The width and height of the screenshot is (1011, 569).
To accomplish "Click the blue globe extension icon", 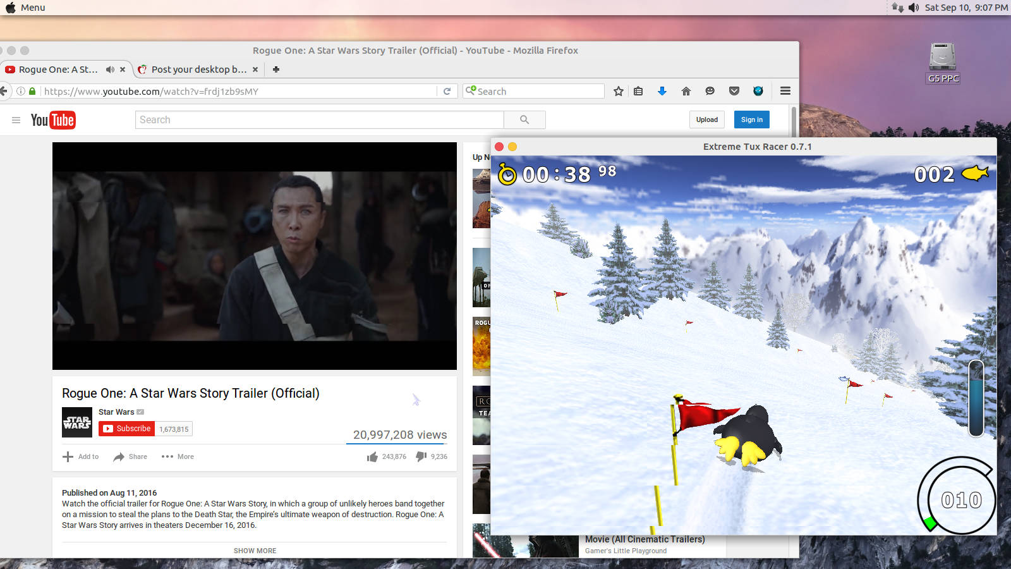I will point(758,91).
